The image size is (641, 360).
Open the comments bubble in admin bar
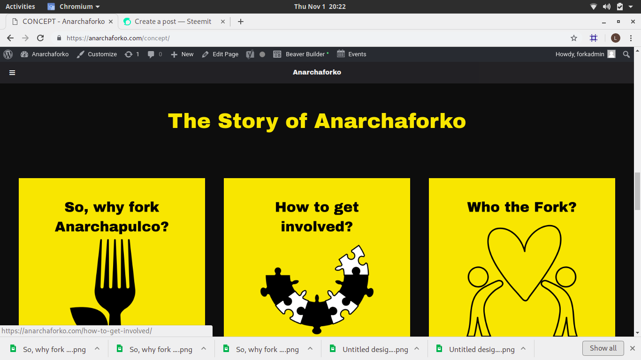click(155, 54)
